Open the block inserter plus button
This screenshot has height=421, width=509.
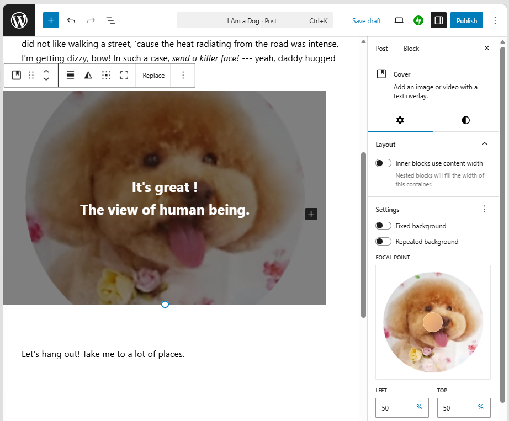(x=51, y=20)
